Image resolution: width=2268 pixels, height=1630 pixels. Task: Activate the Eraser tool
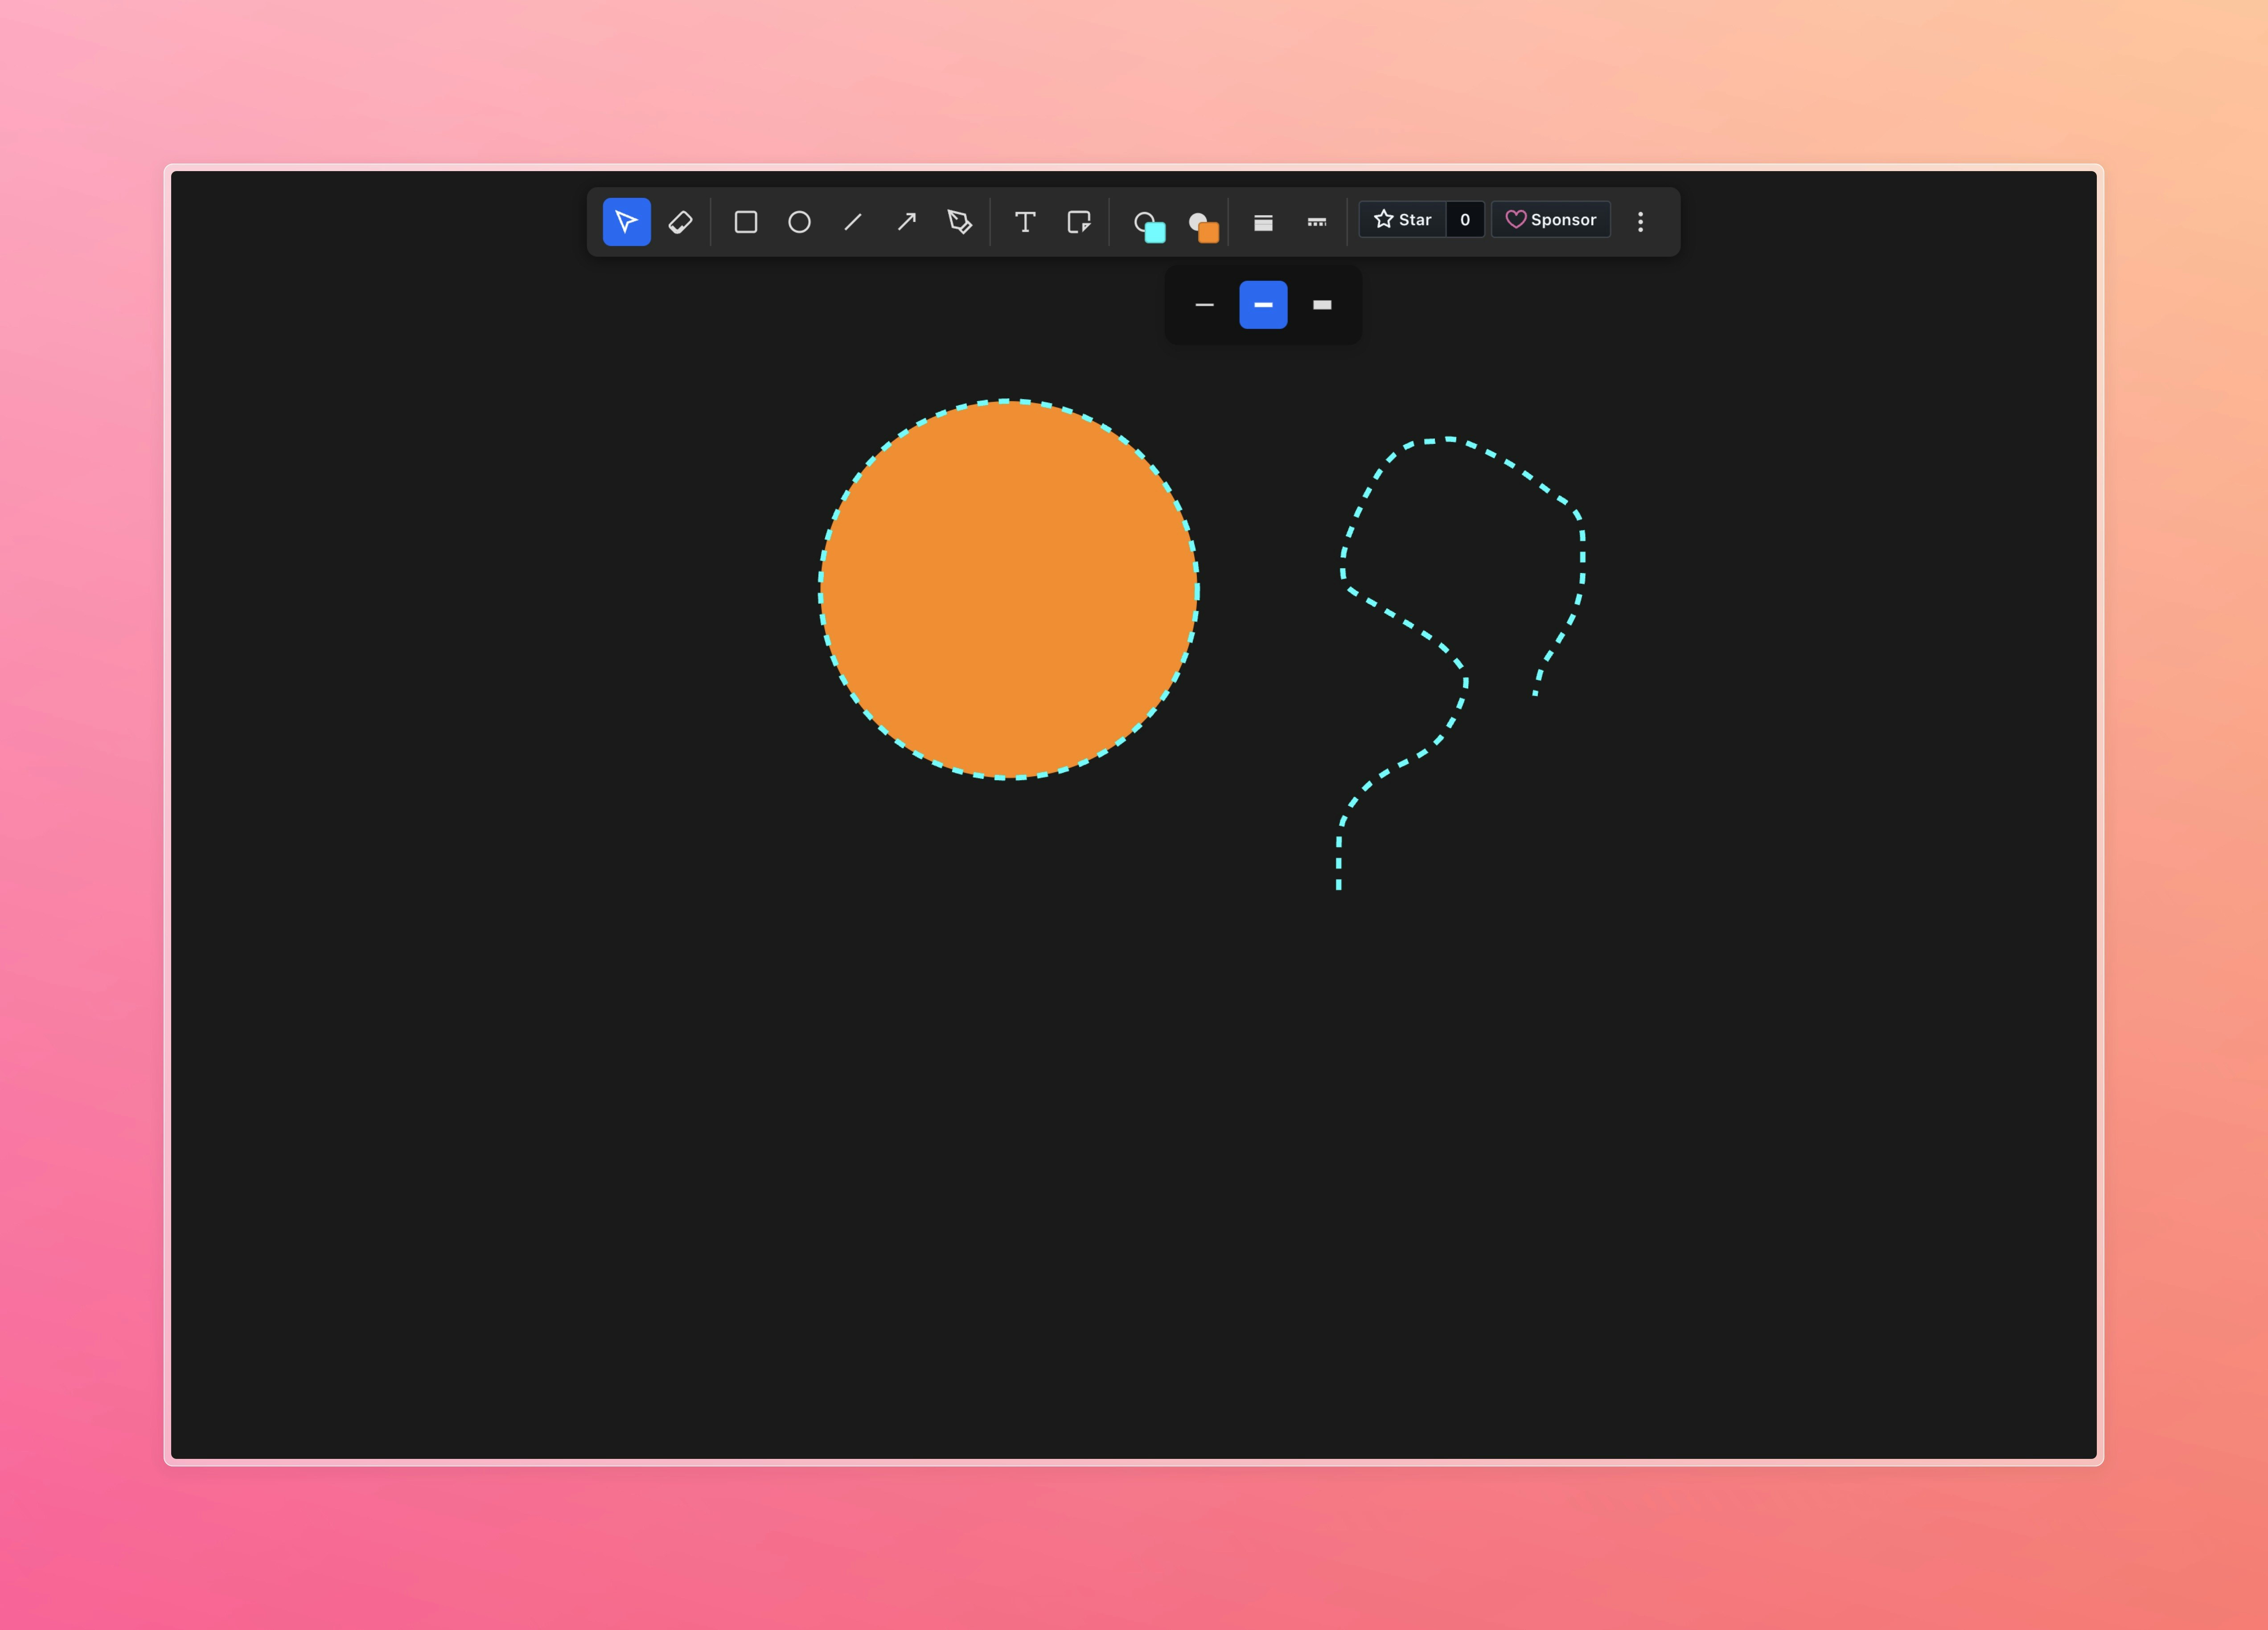(681, 221)
